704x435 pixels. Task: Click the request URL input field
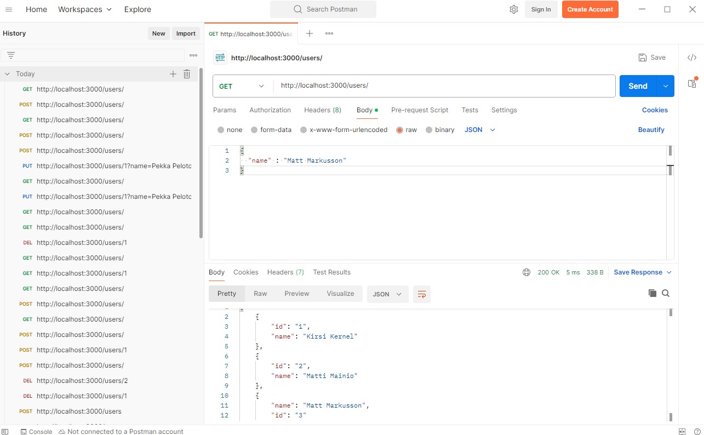point(444,86)
